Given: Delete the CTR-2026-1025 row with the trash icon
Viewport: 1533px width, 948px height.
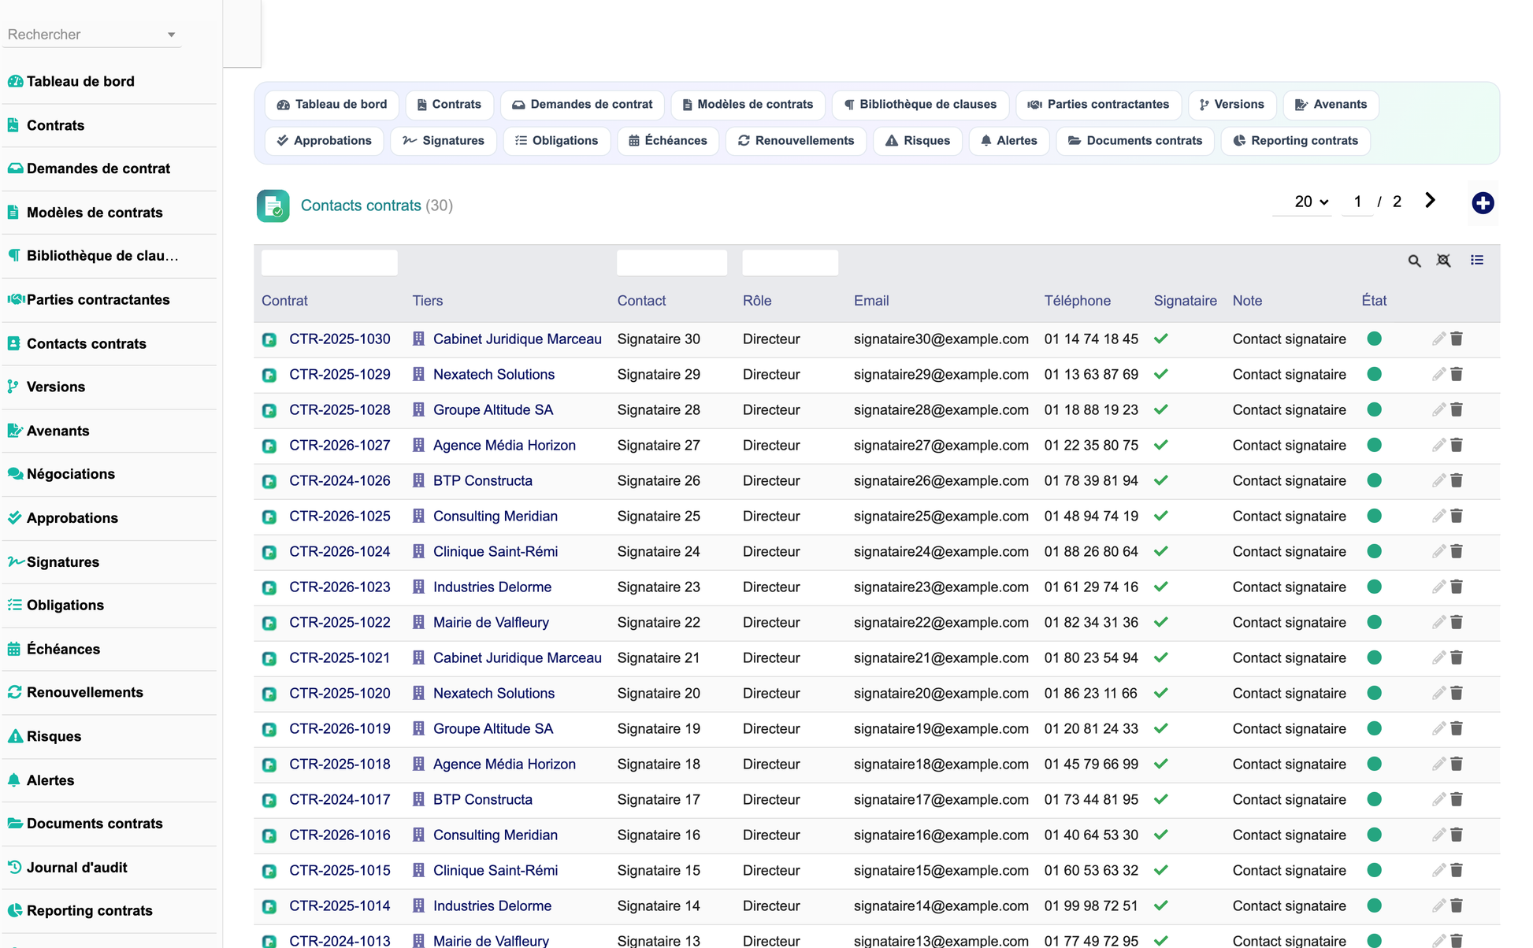Looking at the screenshot, I should [x=1457, y=516].
